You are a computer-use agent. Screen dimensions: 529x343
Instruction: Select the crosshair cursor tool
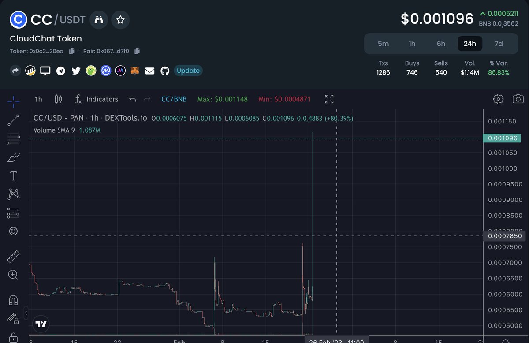[x=13, y=101]
